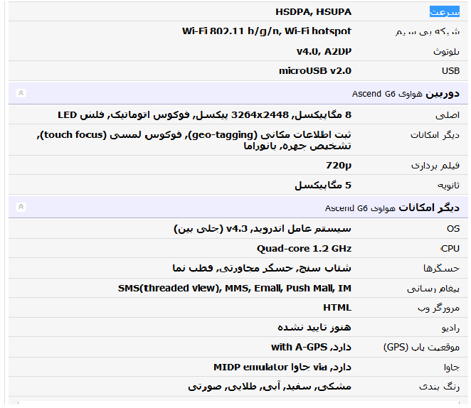Click the 'CPU' row label
This screenshot has height=408, width=471.
tap(450, 248)
